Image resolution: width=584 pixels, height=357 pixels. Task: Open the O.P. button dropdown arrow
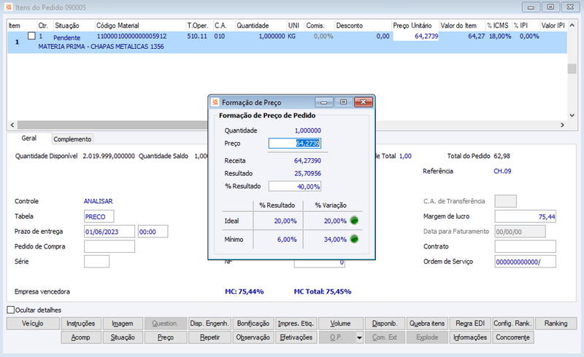coord(359,337)
